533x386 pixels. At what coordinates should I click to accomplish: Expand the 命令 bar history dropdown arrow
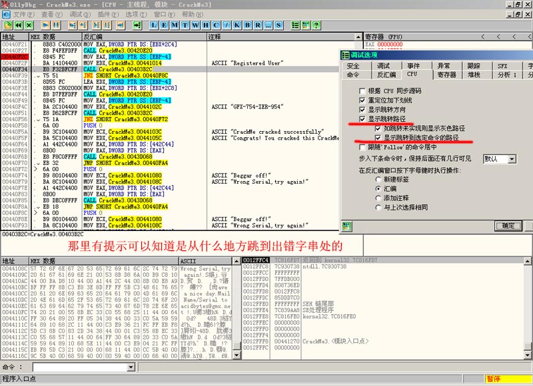[131, 367]
